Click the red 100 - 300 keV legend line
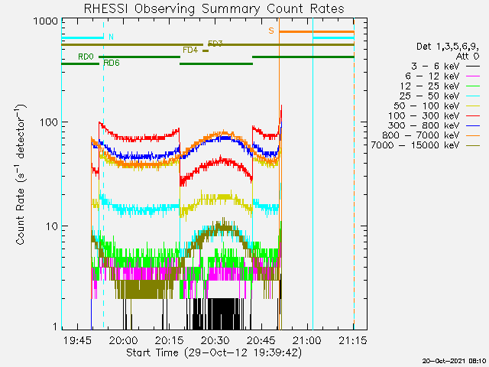The image size is (489, 367). pos(473,116)
